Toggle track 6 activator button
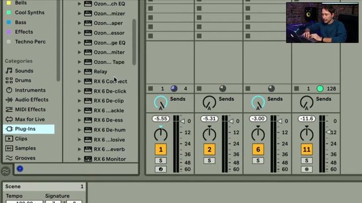The height and width of the screenshot is (203, 362). (x=258, y=149)
